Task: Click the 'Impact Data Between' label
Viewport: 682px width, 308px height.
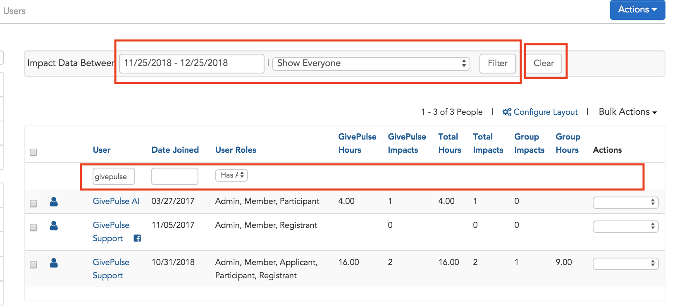Action: (x=71, y=63)
